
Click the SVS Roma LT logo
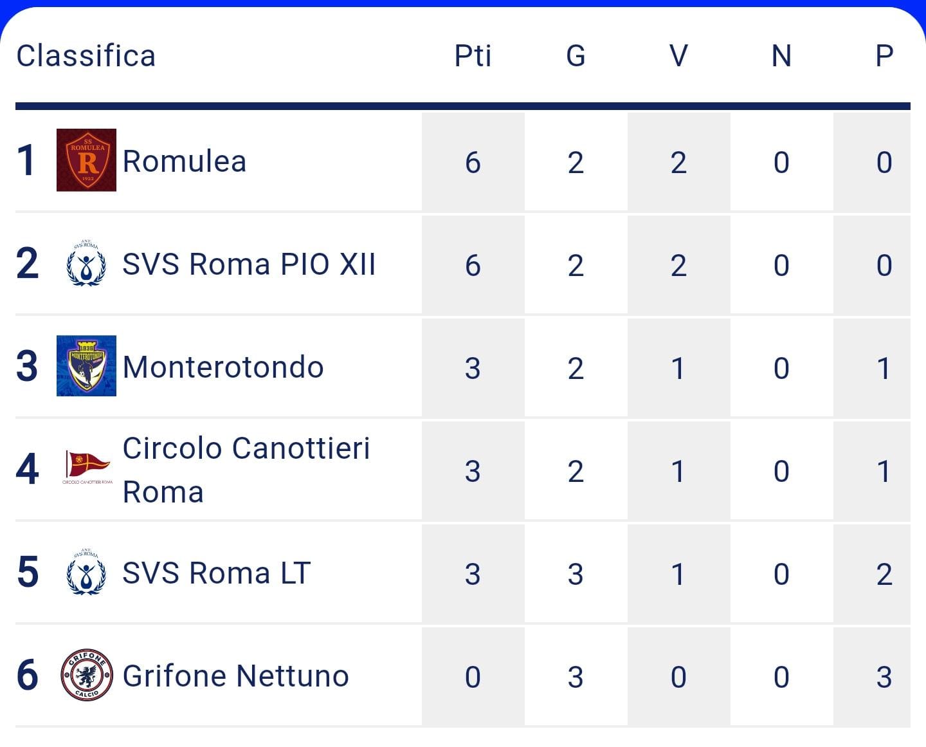tap(86, 572)
